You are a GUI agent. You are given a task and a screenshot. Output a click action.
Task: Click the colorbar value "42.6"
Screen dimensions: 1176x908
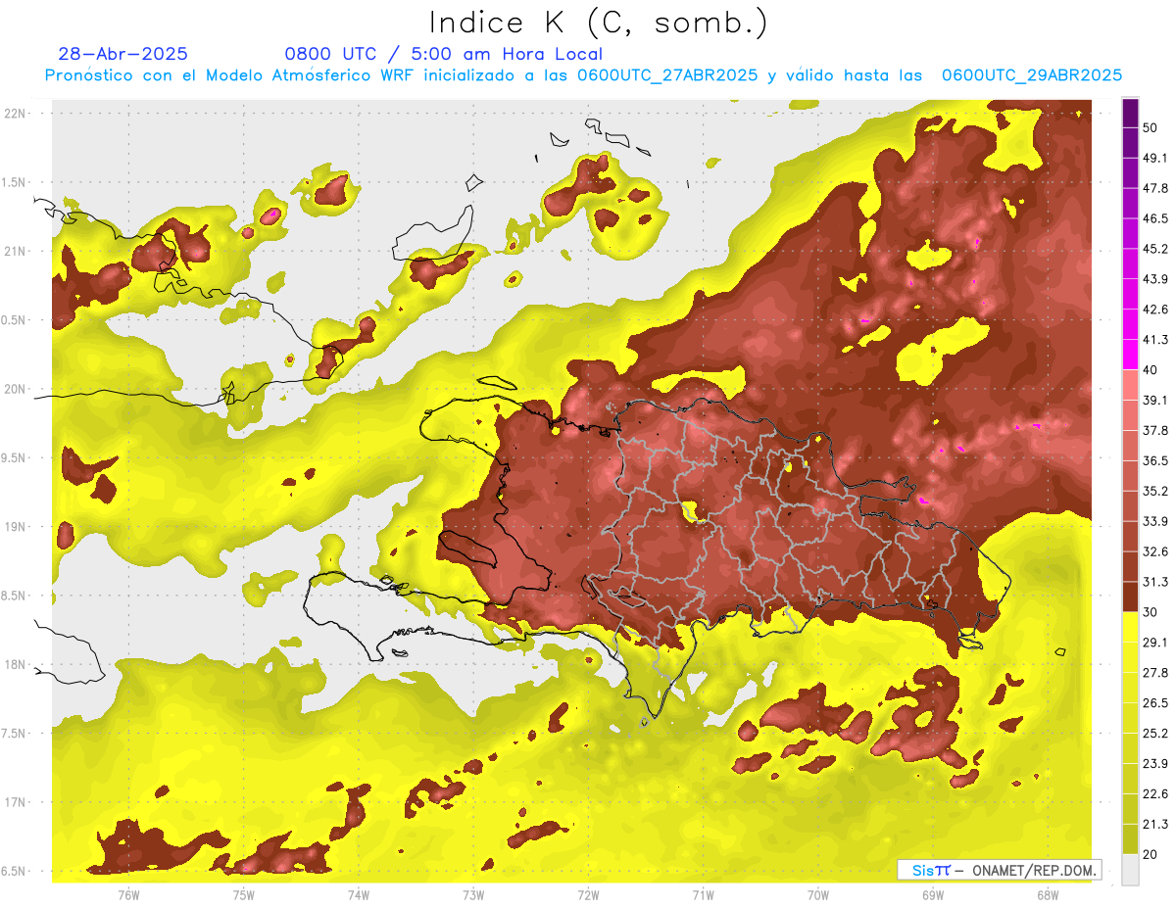click(x=1154, y=310)
